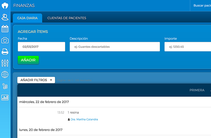Go to PRIMERA page link
The height and width of the screenshot is (138, 211).
click(x=197, y=90)
